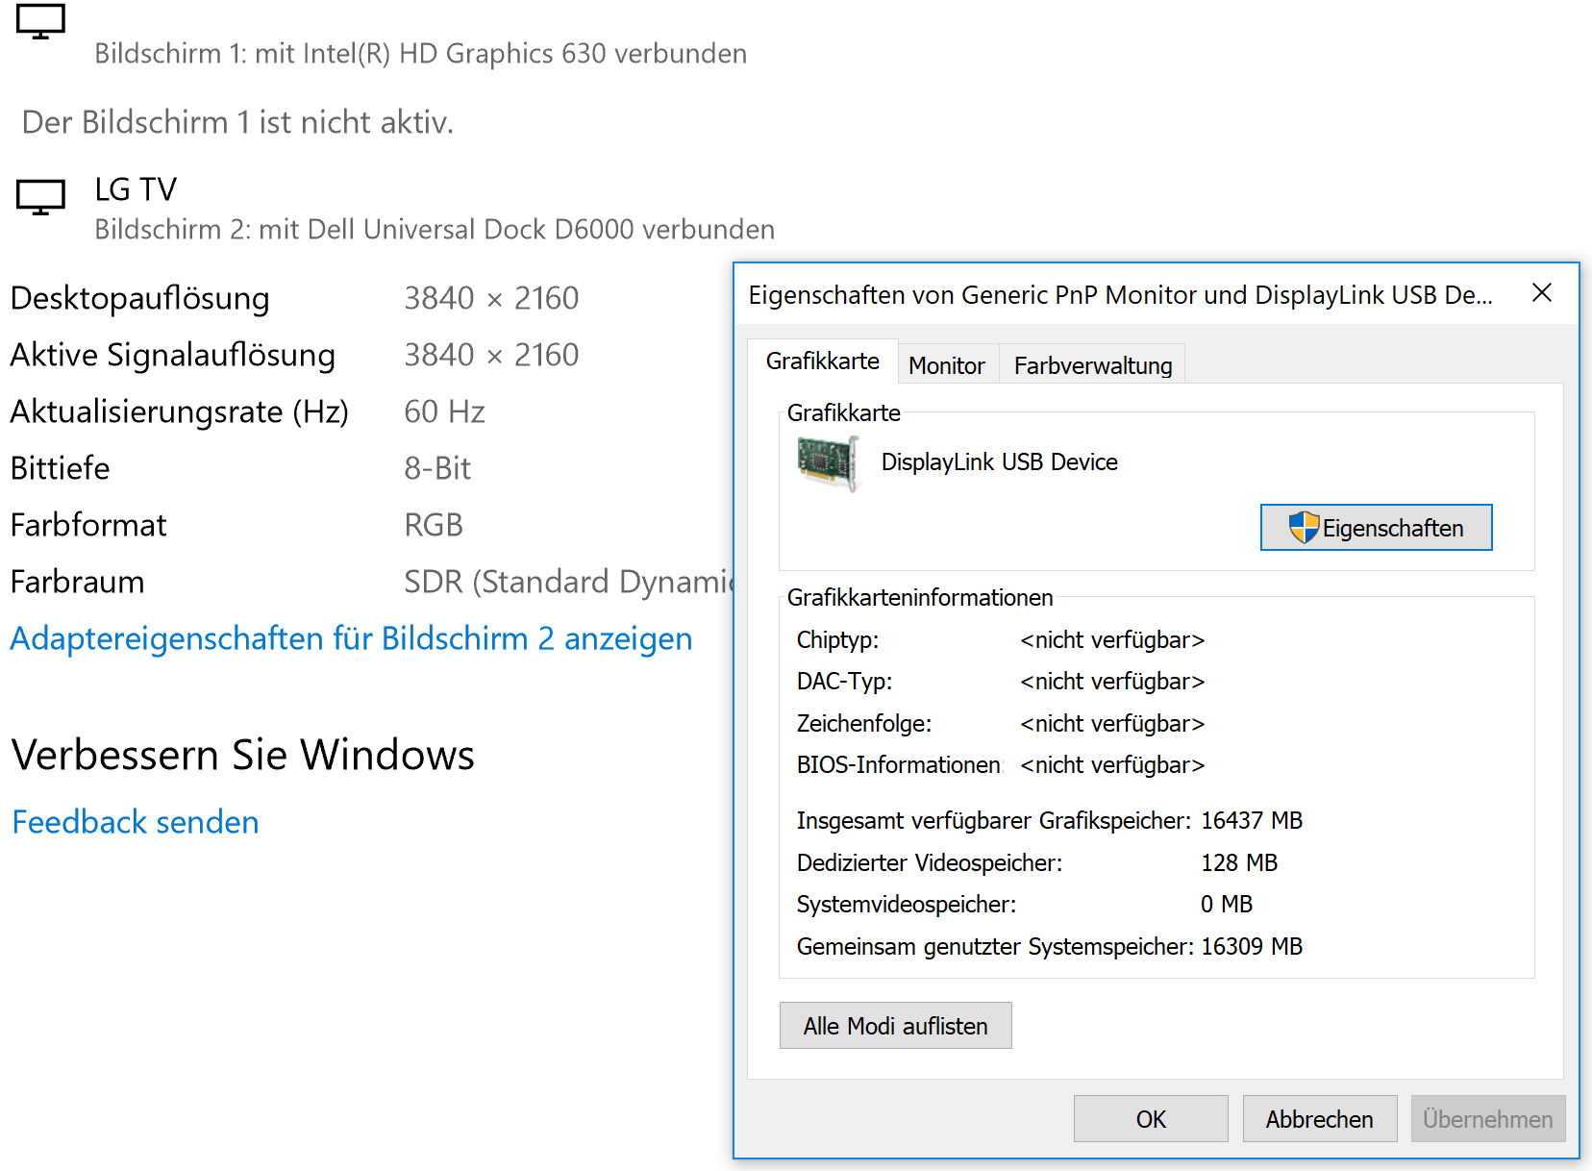
Task: Click the Grafikkarteninformationen group label
Action: (x=920, y=598)
